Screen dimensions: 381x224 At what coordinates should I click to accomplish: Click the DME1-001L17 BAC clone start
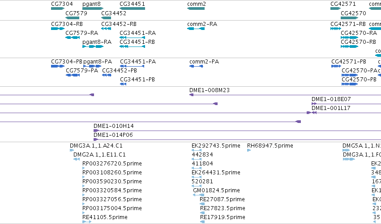point(314,113)
